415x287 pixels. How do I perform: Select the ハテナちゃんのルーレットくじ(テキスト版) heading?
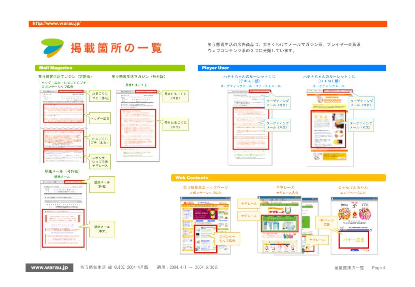249,79
